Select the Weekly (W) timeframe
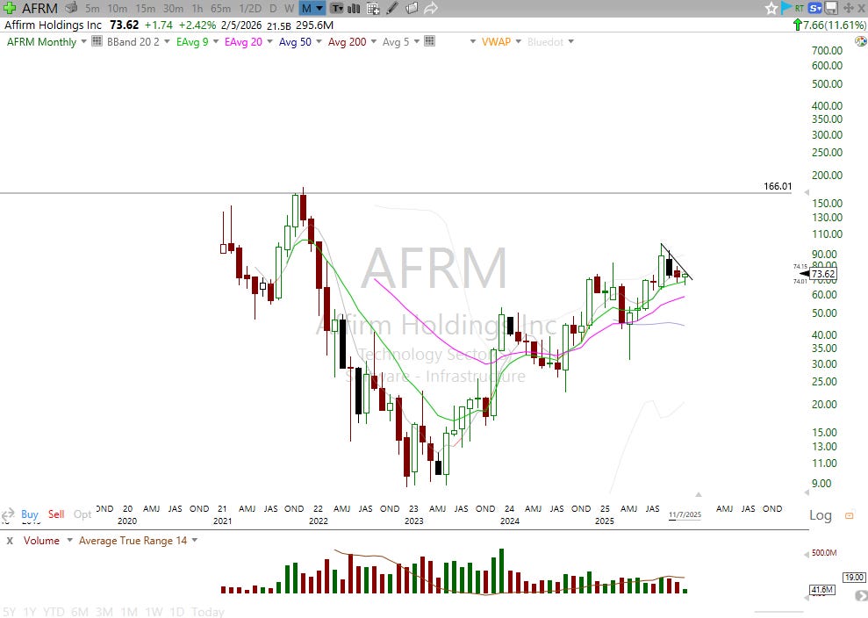Viewport: 868px width, 618px height. [x=289, y=8]
